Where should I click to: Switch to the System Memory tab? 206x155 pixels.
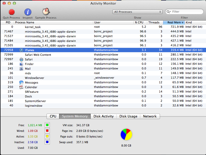tap(75, 116)
